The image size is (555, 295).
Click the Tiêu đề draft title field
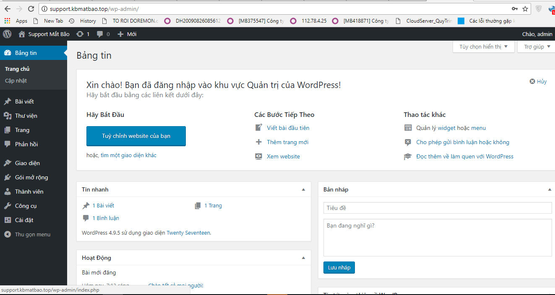[437, 208]
